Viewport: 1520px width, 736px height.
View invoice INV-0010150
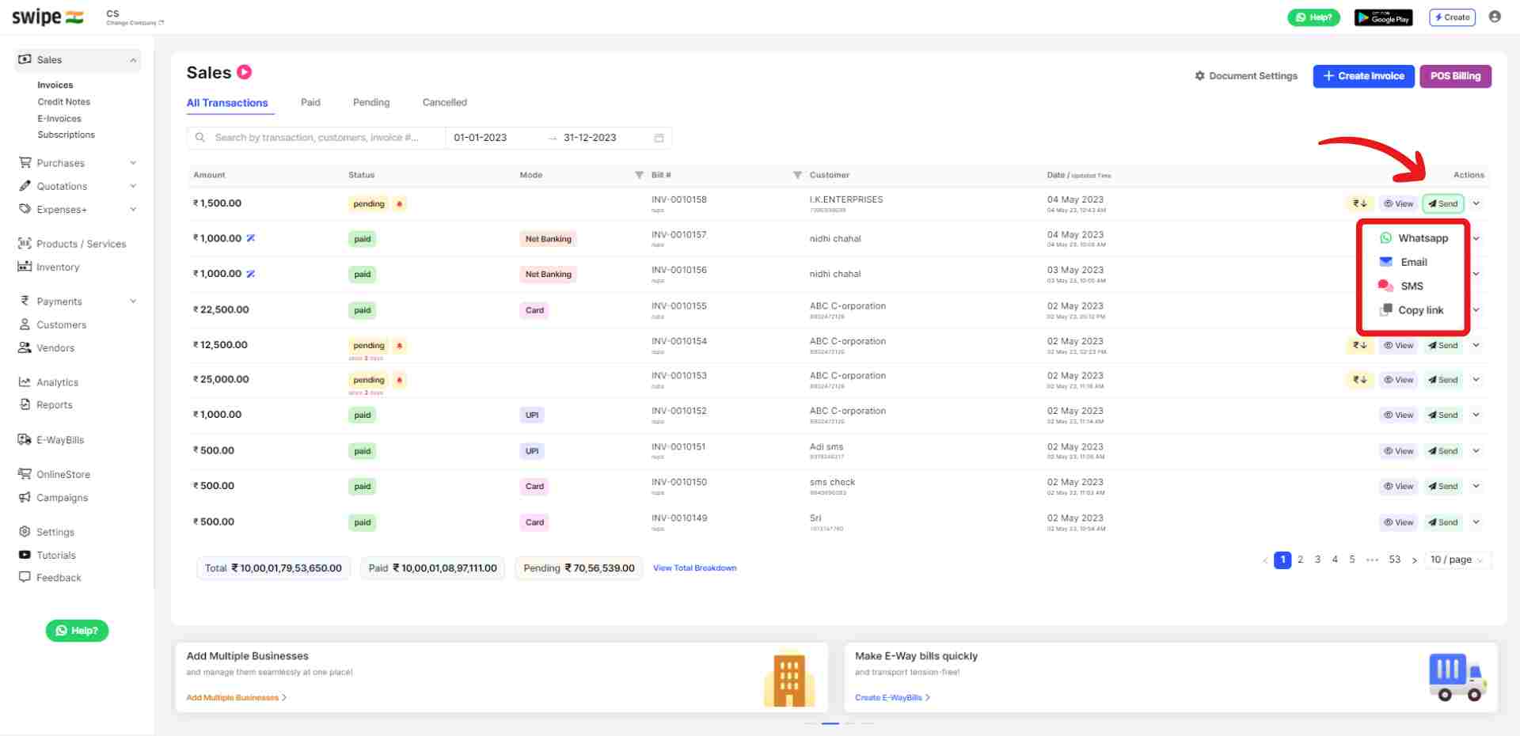click(1399, 487)
